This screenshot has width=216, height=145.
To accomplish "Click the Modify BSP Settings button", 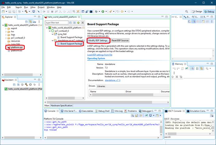I will (98, 41).
